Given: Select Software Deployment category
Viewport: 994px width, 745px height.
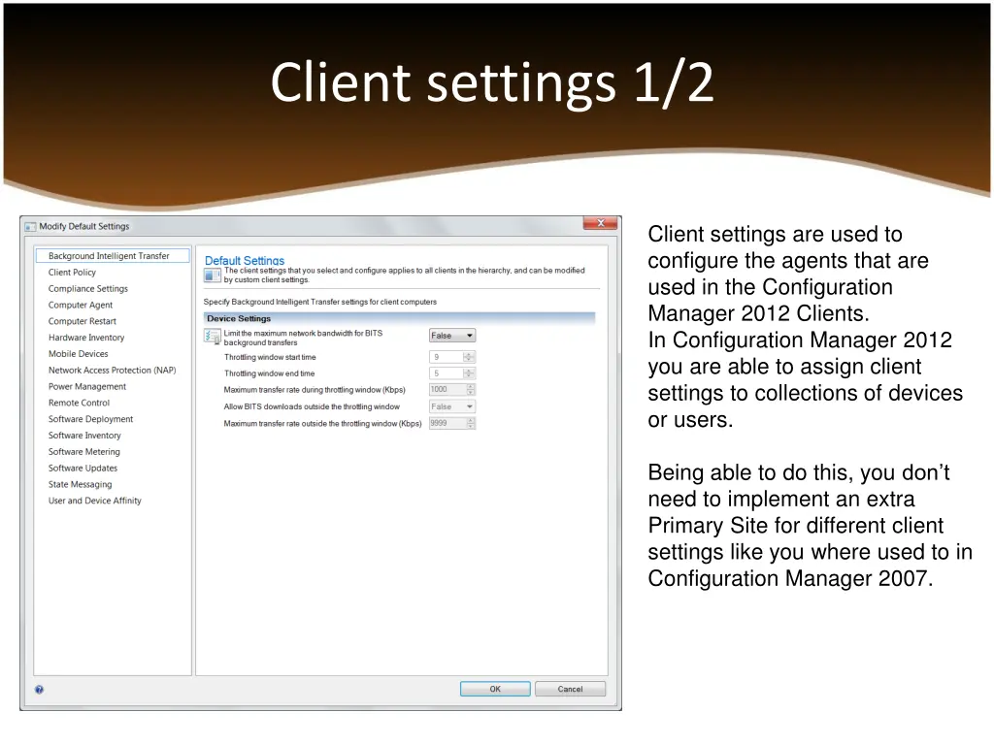Looking at the screenshot, I should (90, 419).
